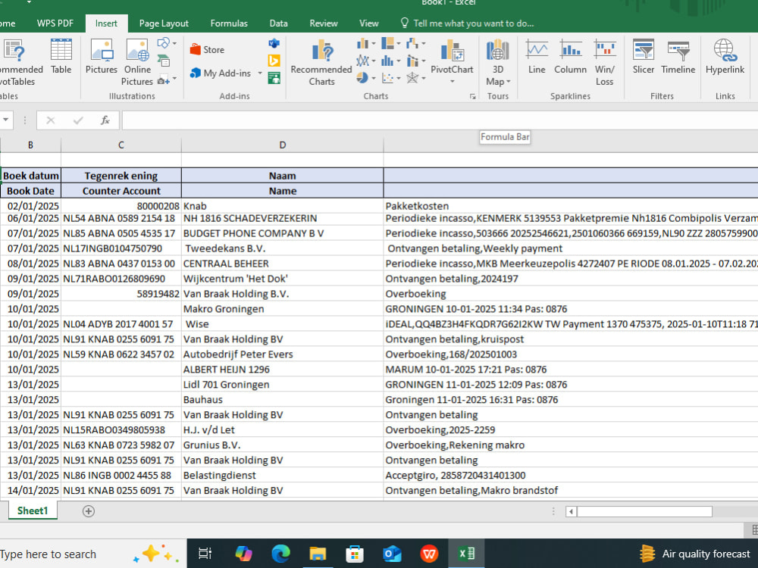
Task: Open the Review tab
Action: 324,23
